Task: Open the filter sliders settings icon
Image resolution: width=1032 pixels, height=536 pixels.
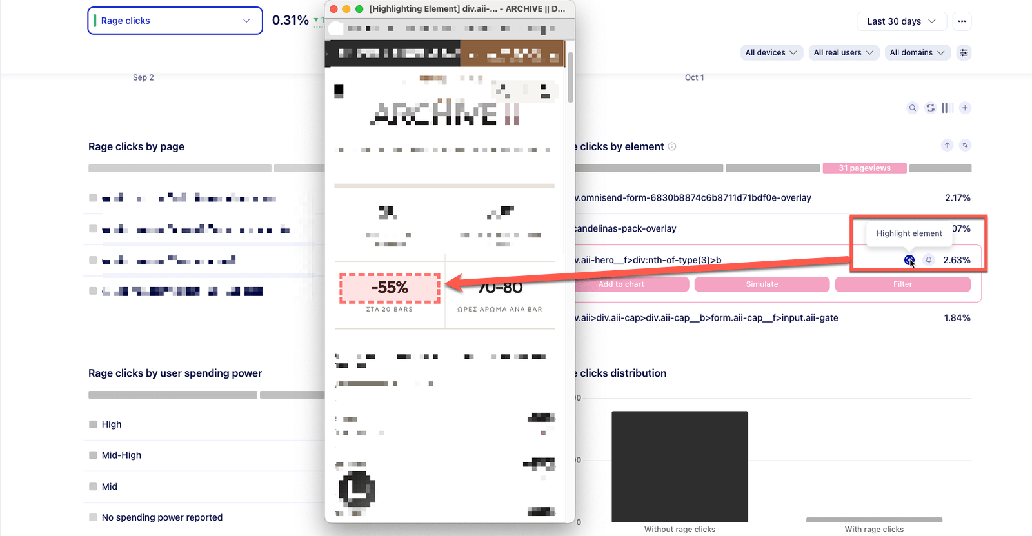Action: pyautogui.click(x=964, y=53)
